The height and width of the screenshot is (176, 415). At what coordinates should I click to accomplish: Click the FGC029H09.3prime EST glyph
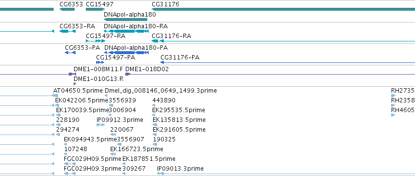tap(70, 174)
